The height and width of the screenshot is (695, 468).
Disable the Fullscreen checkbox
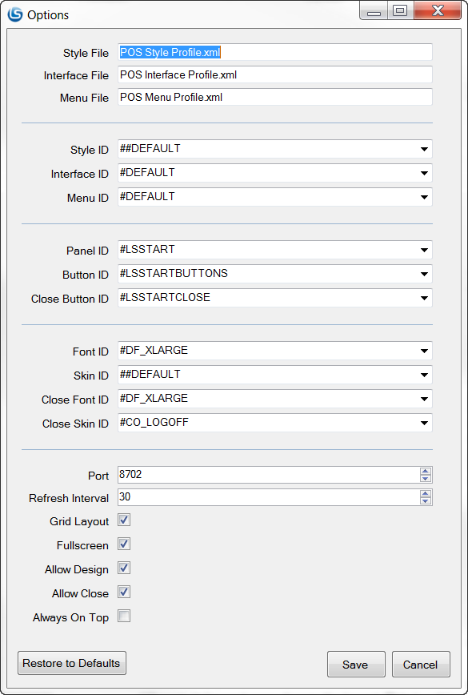[x=124, y=544]
